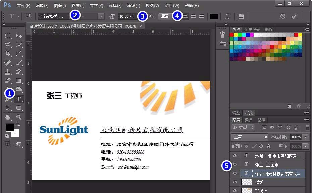Toggle lock image pixels brush icon
312x193 pixels.
[x=254, y=146]
